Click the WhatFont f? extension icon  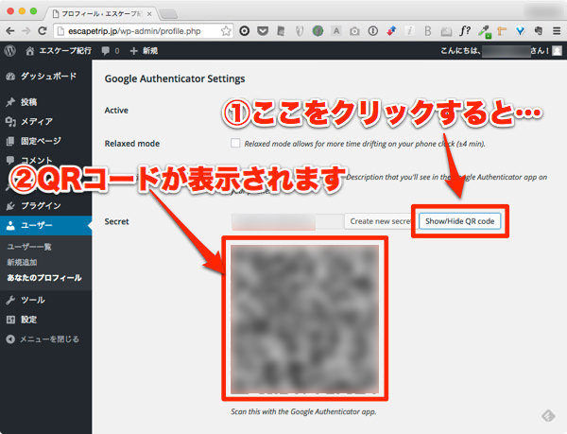[x=465, y=31]
